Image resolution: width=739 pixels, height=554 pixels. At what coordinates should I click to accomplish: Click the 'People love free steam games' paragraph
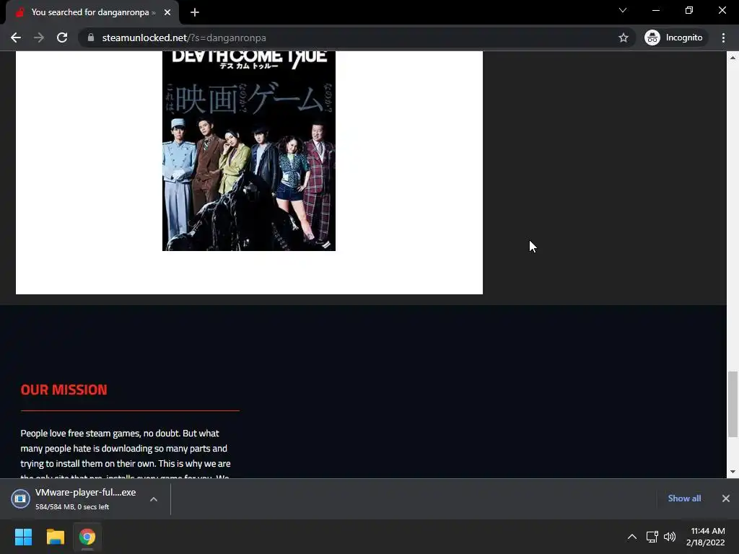tap(126, 454)
